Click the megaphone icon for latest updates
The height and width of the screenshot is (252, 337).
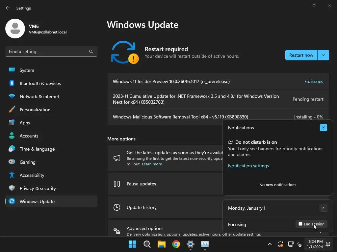pyautogui.click(x=117, y=158)
